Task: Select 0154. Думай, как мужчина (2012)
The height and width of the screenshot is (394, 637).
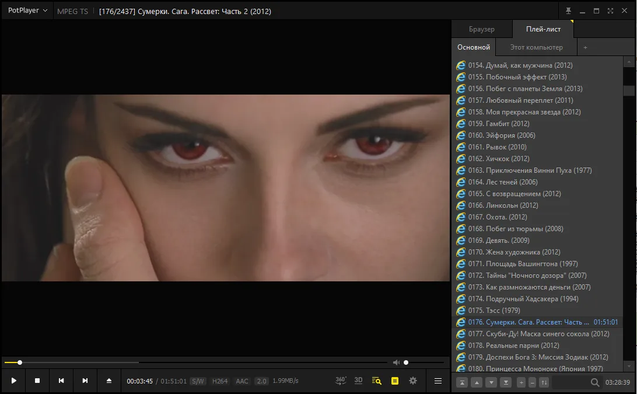Action: 537,65
